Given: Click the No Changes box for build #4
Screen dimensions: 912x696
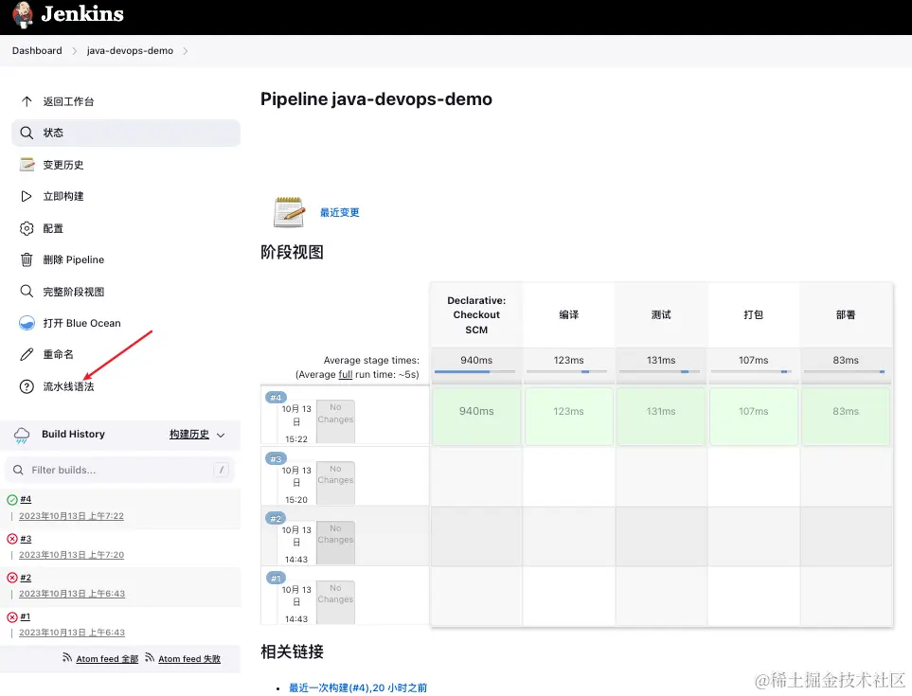Looking at the screenshot, I should click(x=335, y=421).
